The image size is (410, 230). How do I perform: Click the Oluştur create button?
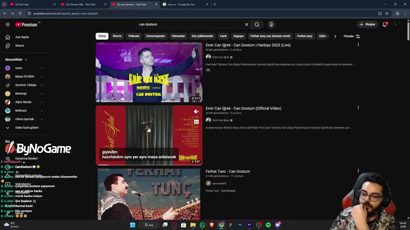pyautogui.click(x=367, y=25)
